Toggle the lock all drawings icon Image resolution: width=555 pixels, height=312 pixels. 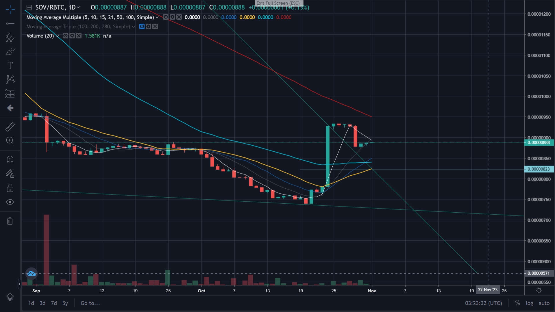pyautogui.click(x=10, y=188)
